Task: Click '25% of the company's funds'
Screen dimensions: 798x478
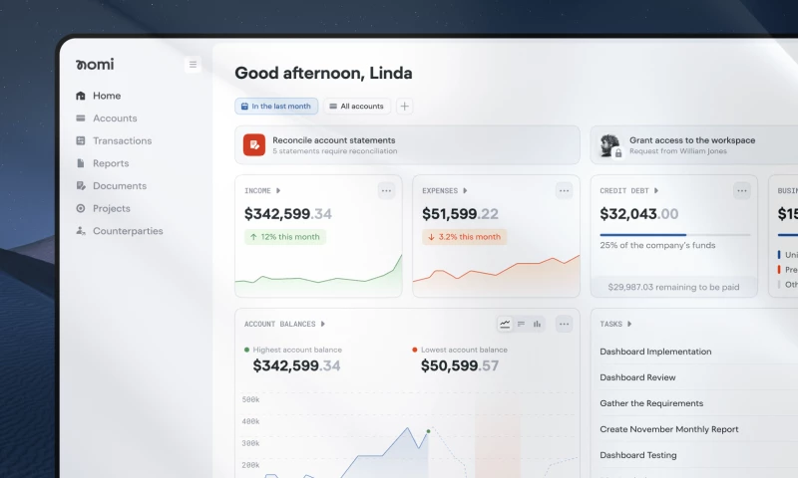Action: [x=657, y=245]
